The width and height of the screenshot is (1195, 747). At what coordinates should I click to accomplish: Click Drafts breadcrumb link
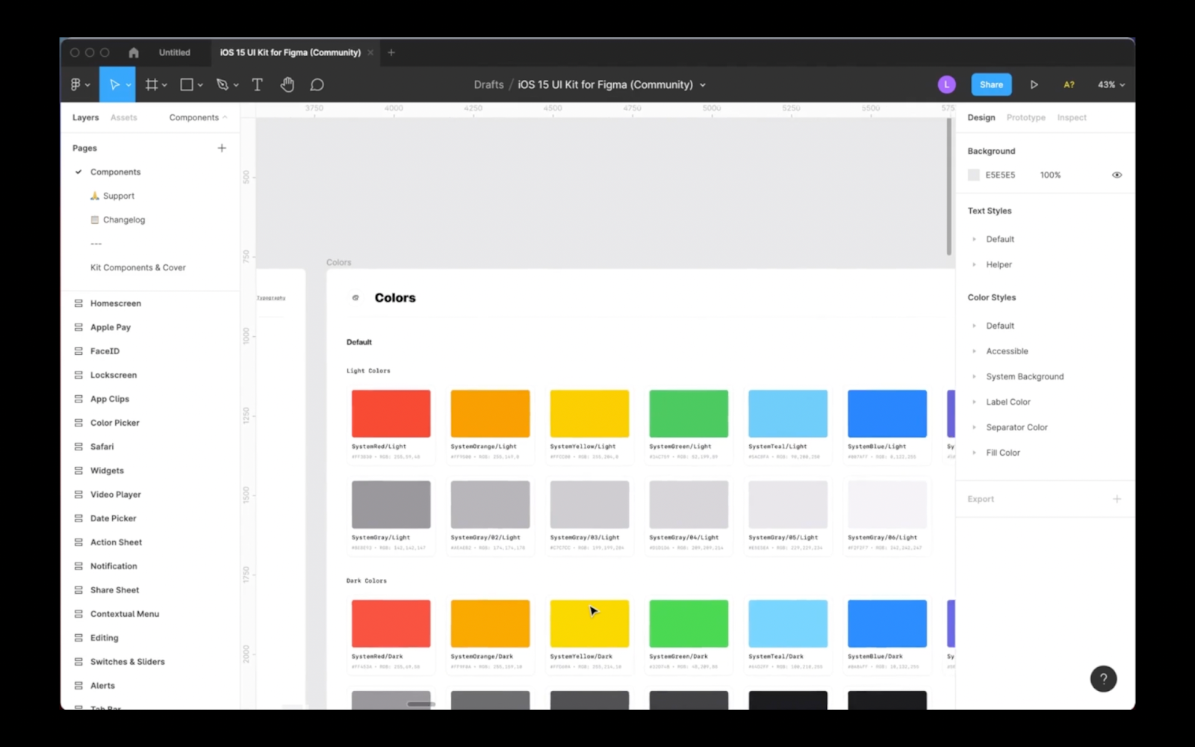(488, 84)
